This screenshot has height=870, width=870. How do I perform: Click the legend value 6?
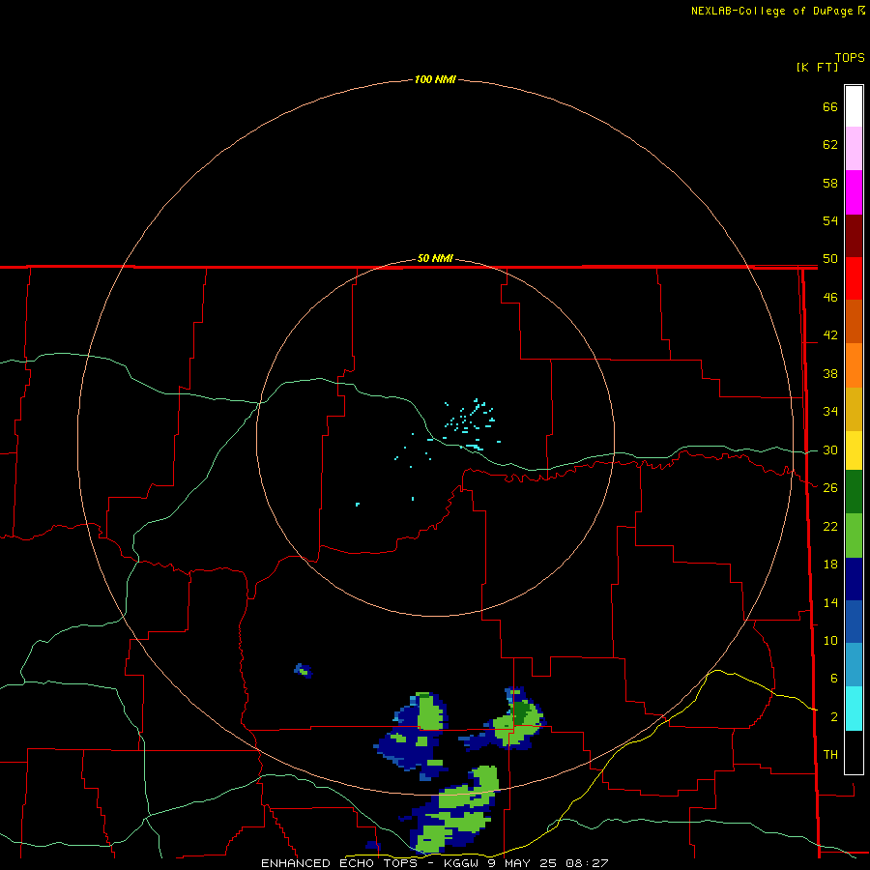click(833, 679)
